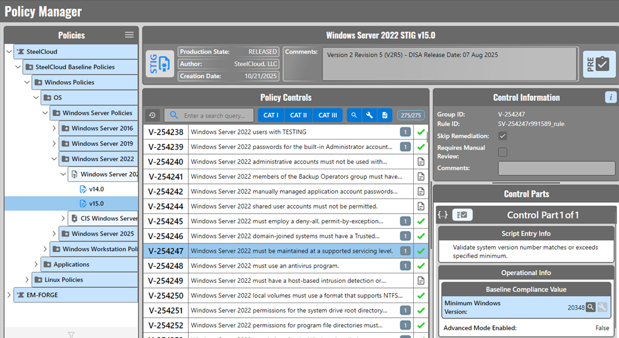This screenshot has width=619, height=338.
Task: Expand the Windows Server 2016 folder
Action: [55, 128]
